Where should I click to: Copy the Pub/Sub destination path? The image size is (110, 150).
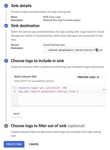(97, 50)
